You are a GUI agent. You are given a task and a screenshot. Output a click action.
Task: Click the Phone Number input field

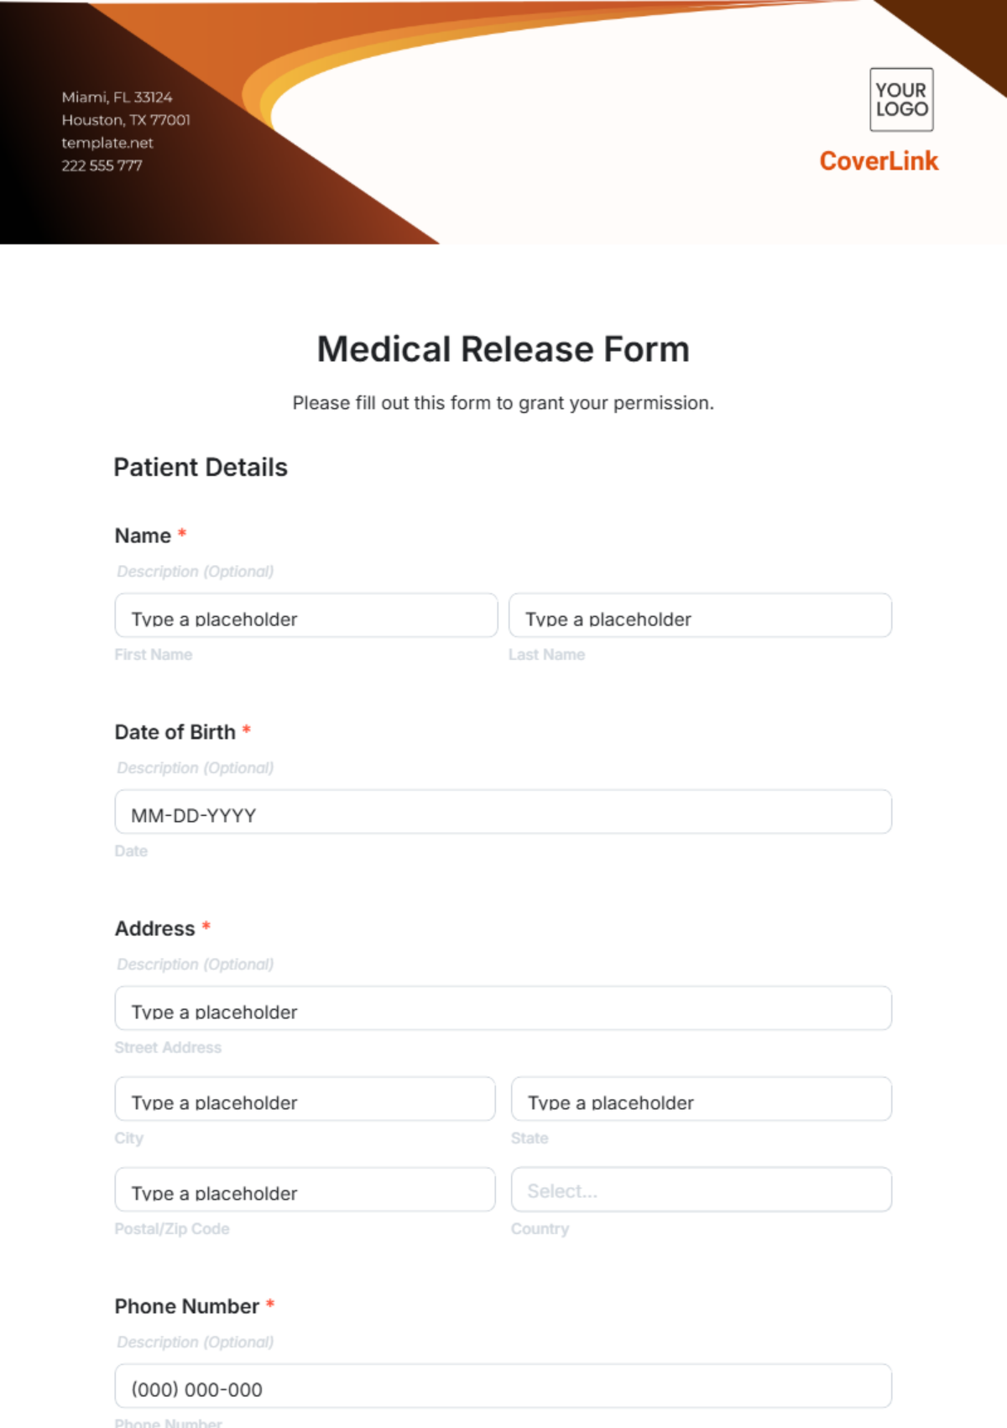pyautogui.click(x=503, y=1387)
